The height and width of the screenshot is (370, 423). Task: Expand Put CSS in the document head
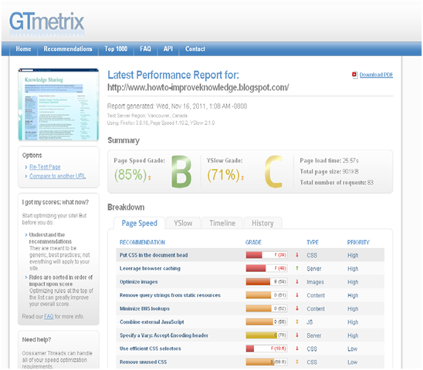(x=154, y=255)
